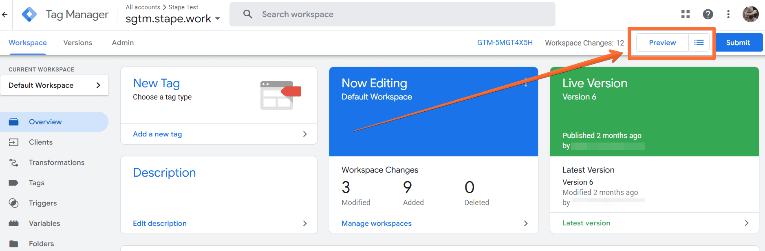
Task: Open Clients in the sidebar
Action: pos(41,142)
